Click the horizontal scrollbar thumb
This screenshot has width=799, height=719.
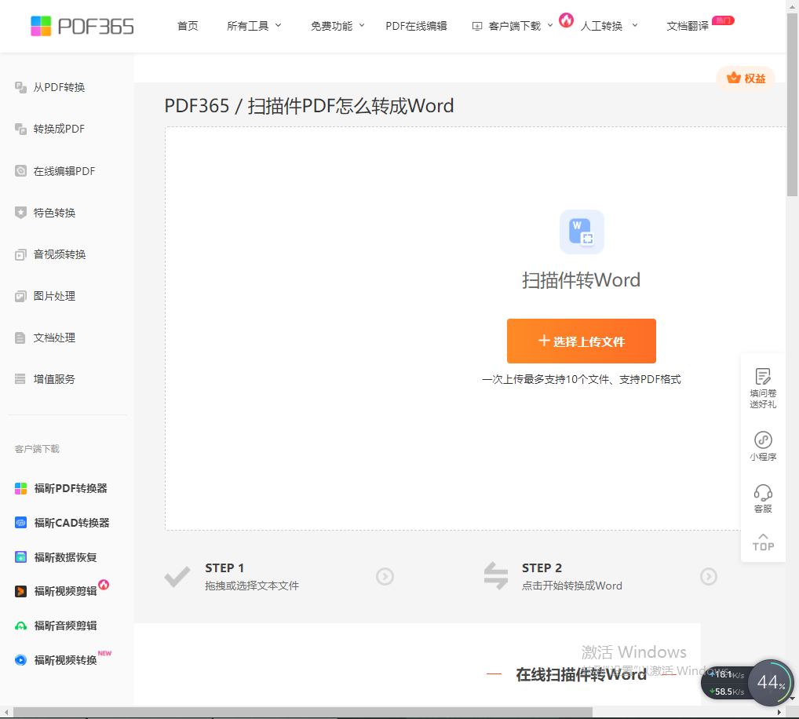[303, 712]
